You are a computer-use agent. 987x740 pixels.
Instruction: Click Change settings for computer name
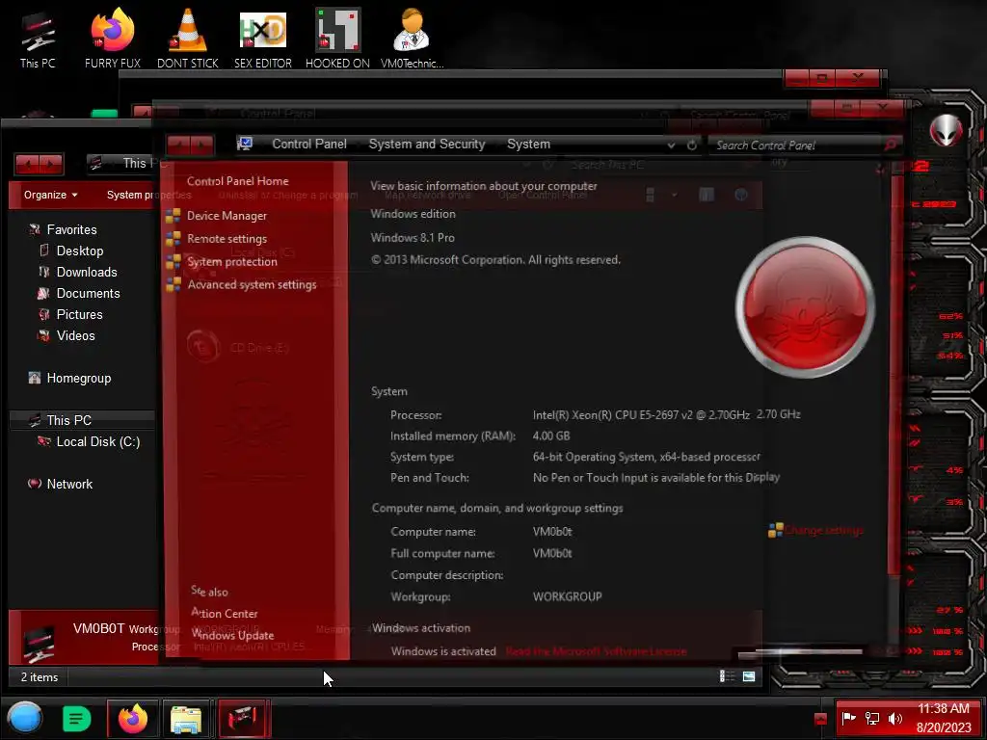click(x=823, y=531)
